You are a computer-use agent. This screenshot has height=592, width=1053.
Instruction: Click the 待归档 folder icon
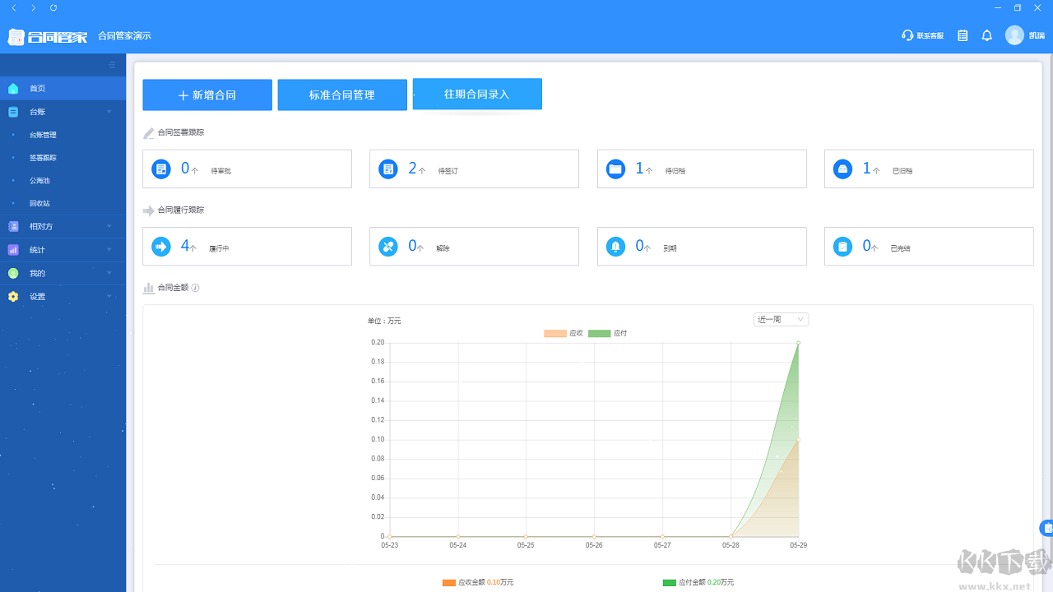[x=615, y=169]
